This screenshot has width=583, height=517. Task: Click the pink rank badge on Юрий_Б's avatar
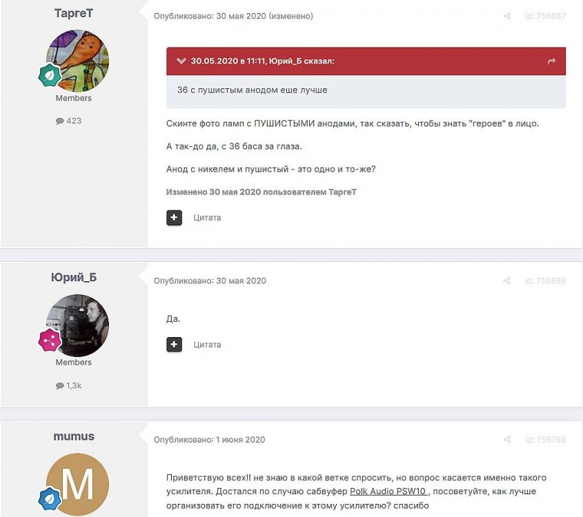point(50,340)
